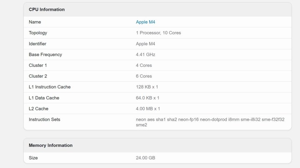
Task: Click the '6 Cores' value
Action: 144,76
